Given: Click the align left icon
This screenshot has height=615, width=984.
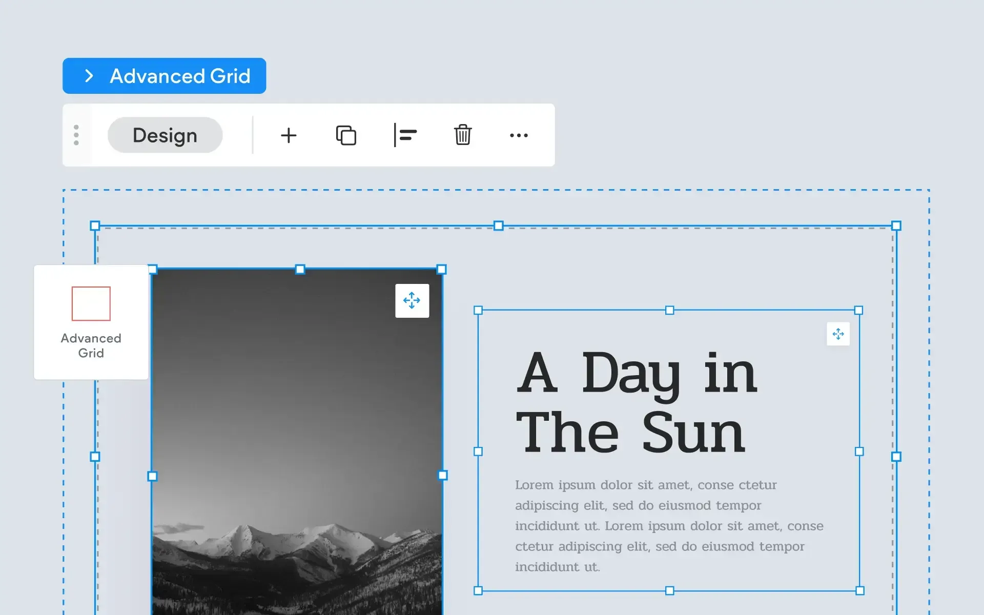Looking at the screenshot, I should click(x=405, y=135).
